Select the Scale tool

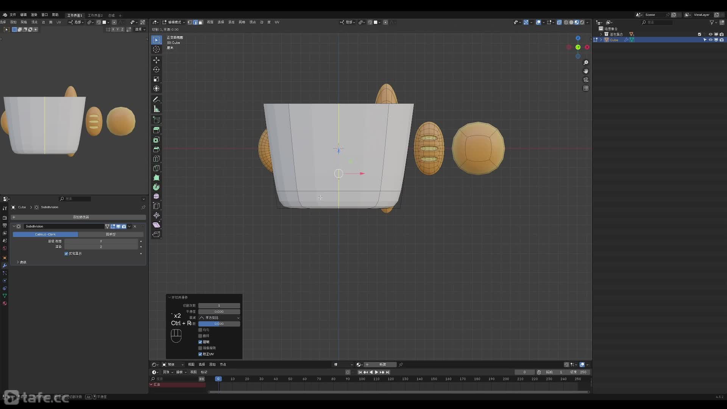click(x=156, y=79)
